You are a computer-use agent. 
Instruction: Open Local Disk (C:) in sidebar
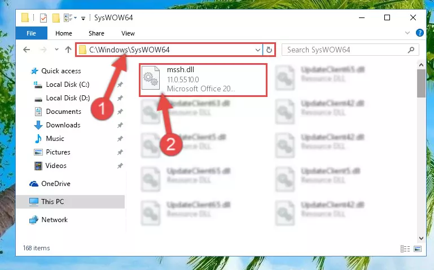click(x=62, y=85)
